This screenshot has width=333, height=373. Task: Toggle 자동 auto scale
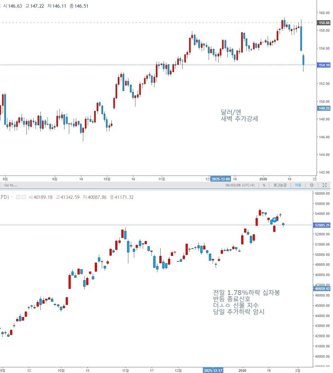click(298, 185)
